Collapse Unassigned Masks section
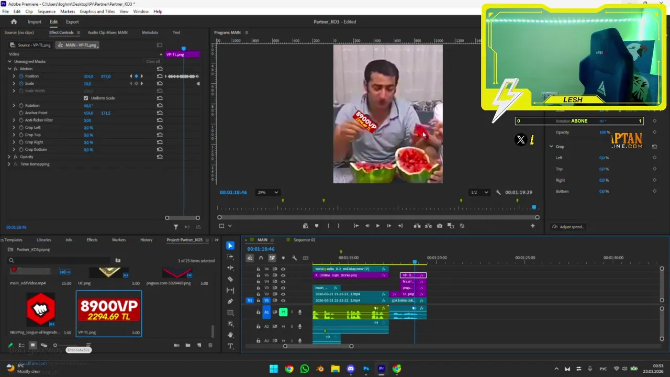The image size is (670, 377). coord(9,61)
